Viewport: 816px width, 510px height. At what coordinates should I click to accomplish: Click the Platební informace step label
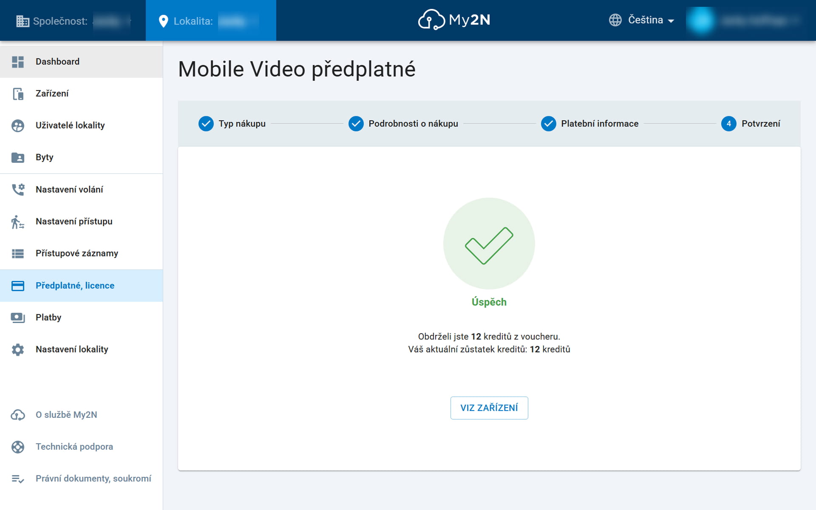pos(600,124)
